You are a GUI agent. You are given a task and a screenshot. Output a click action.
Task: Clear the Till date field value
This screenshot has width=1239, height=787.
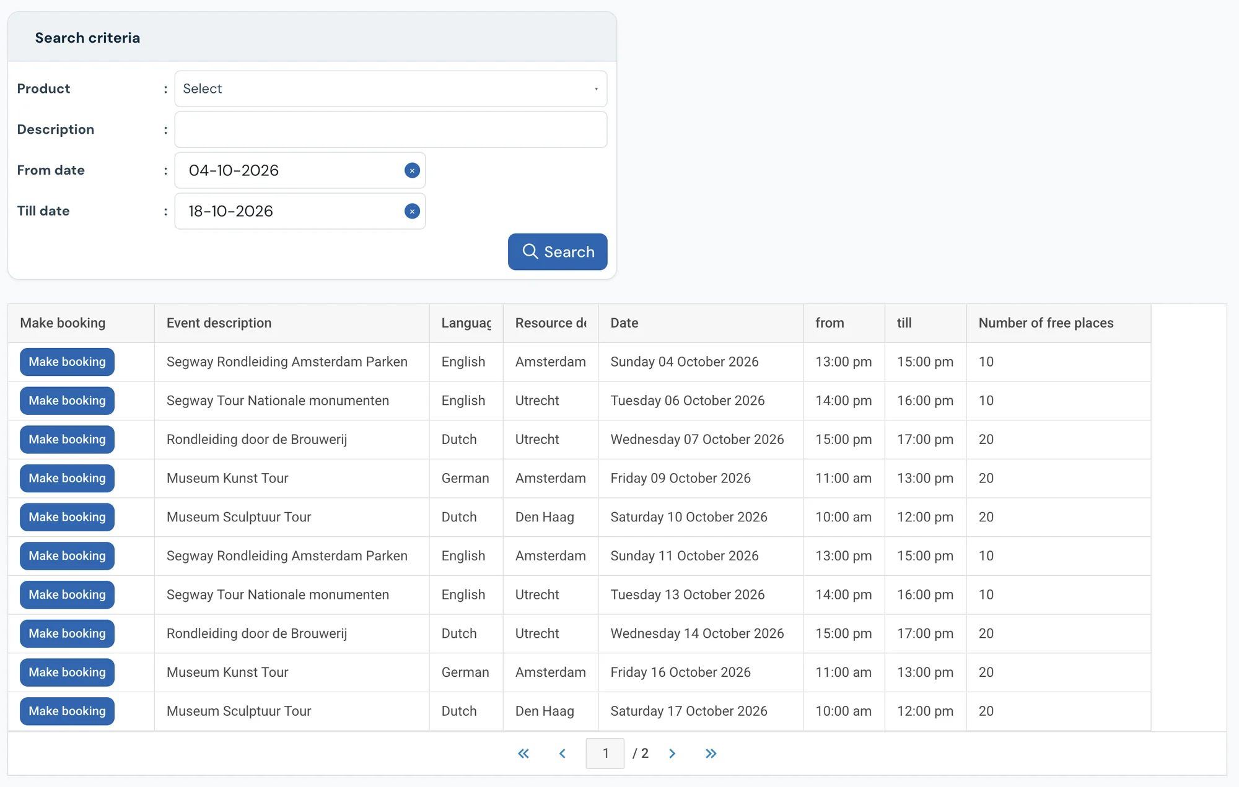412,211
